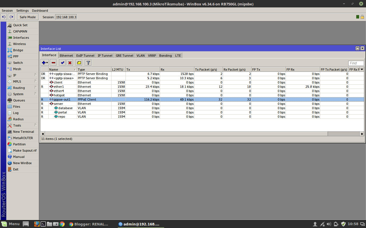
Task: Click Make Supout.rif in the sidebar
Action: [x=23, y=150]
